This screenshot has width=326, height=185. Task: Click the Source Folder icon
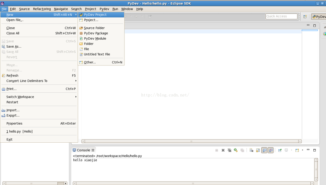click(x=81, y=28)
